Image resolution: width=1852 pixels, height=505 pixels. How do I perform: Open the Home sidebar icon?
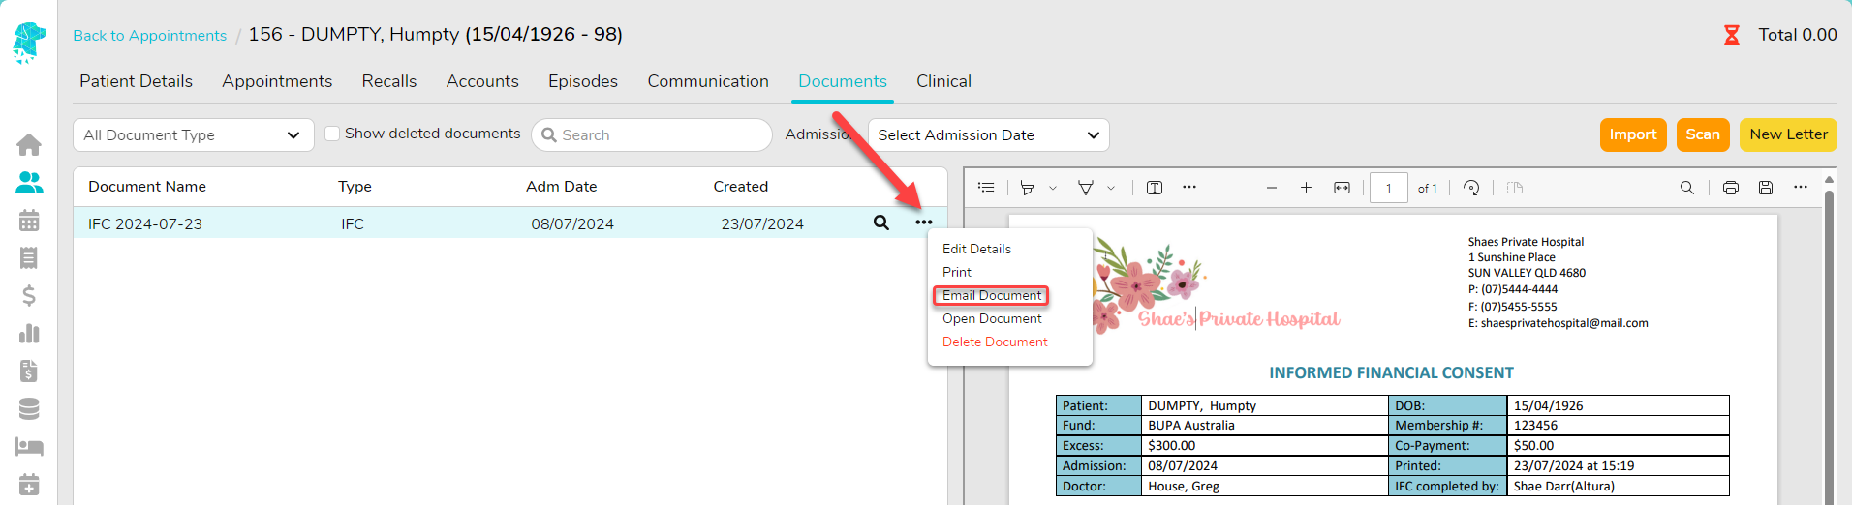[x=29, y=145]
